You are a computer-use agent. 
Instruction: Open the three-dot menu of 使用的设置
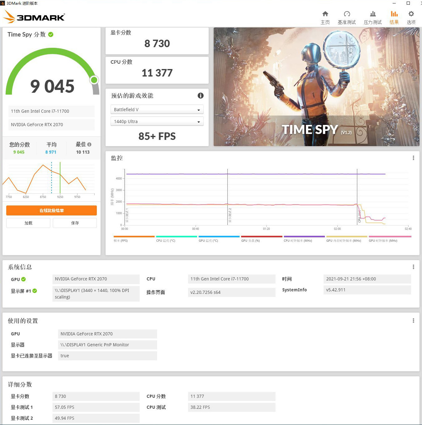(x=413, y=321)
